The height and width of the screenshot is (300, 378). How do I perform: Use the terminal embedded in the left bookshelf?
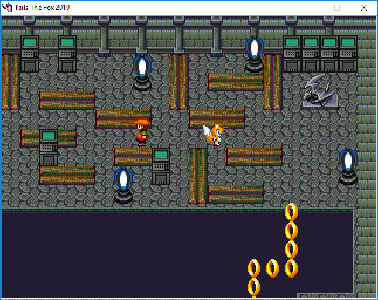(x=49, y=148)
